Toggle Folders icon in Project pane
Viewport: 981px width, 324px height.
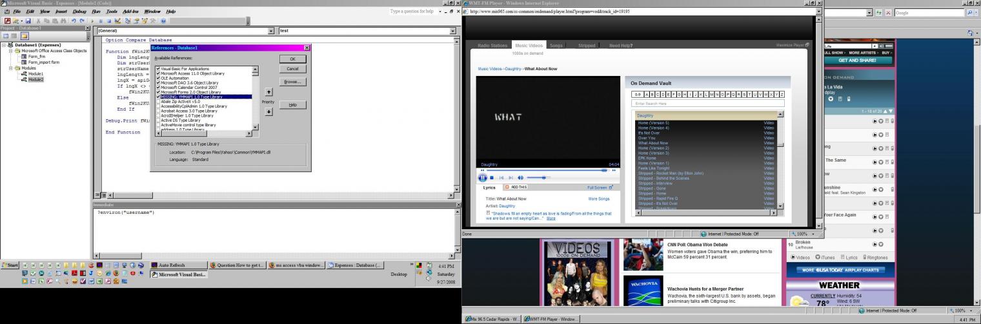coord(24,36)
